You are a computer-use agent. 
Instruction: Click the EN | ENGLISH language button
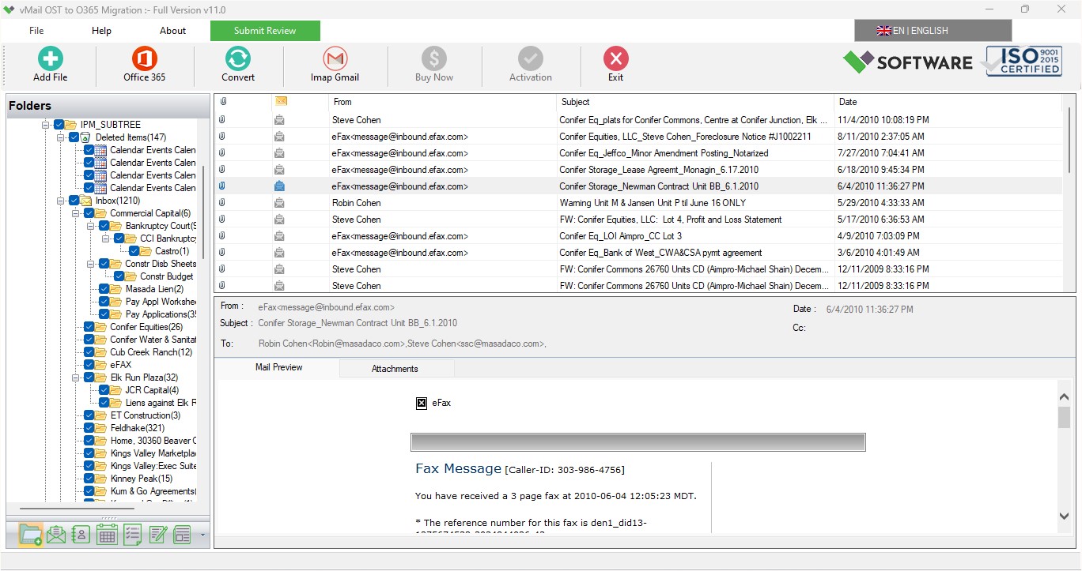[933, 31]
